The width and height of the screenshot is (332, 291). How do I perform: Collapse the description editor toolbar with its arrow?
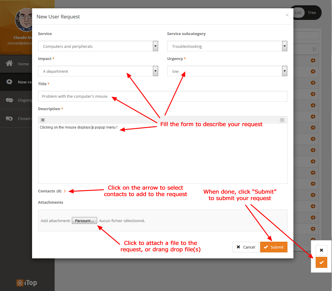282,120
